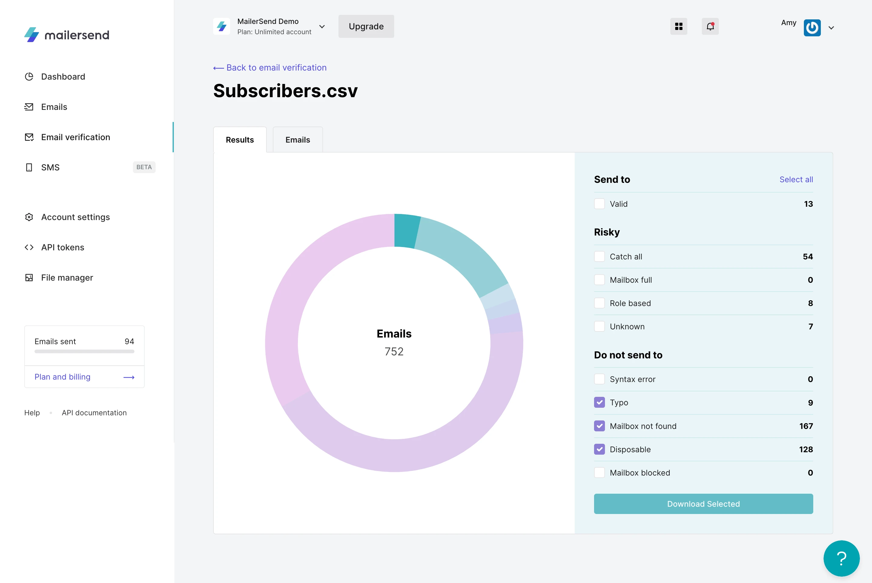This screenshot has width=872, height=583.
Task: Open the Help link
Action: [32, 413]
